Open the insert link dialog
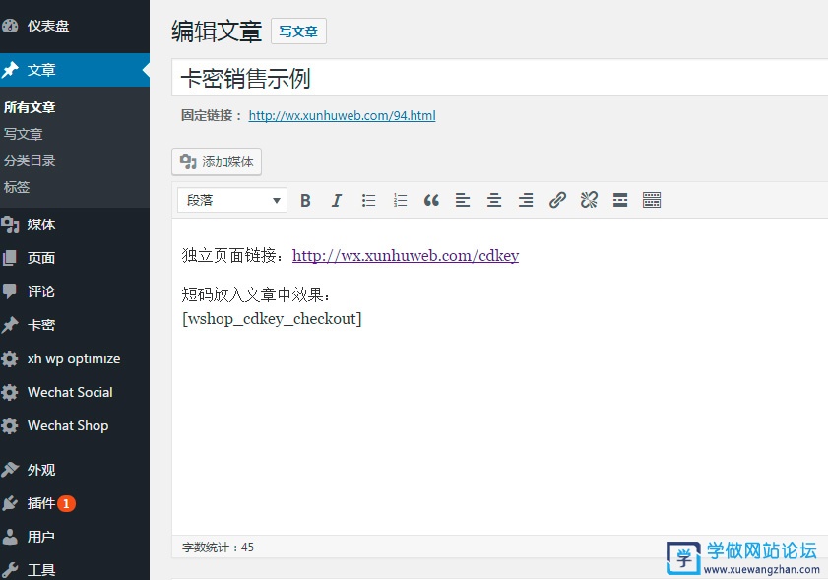The height and width of the screenshot is (580, 828). pos(557,200)
